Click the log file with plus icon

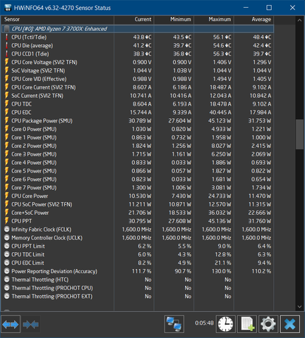click(x=247, y=324)
